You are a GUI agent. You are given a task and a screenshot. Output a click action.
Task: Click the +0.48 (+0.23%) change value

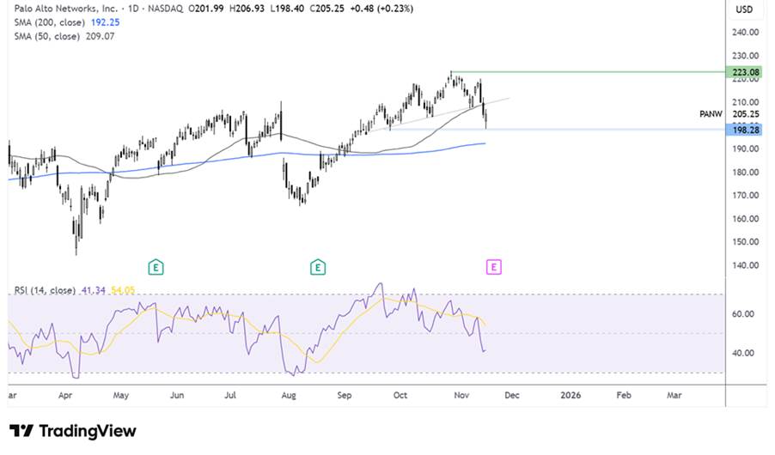[381, 9]
